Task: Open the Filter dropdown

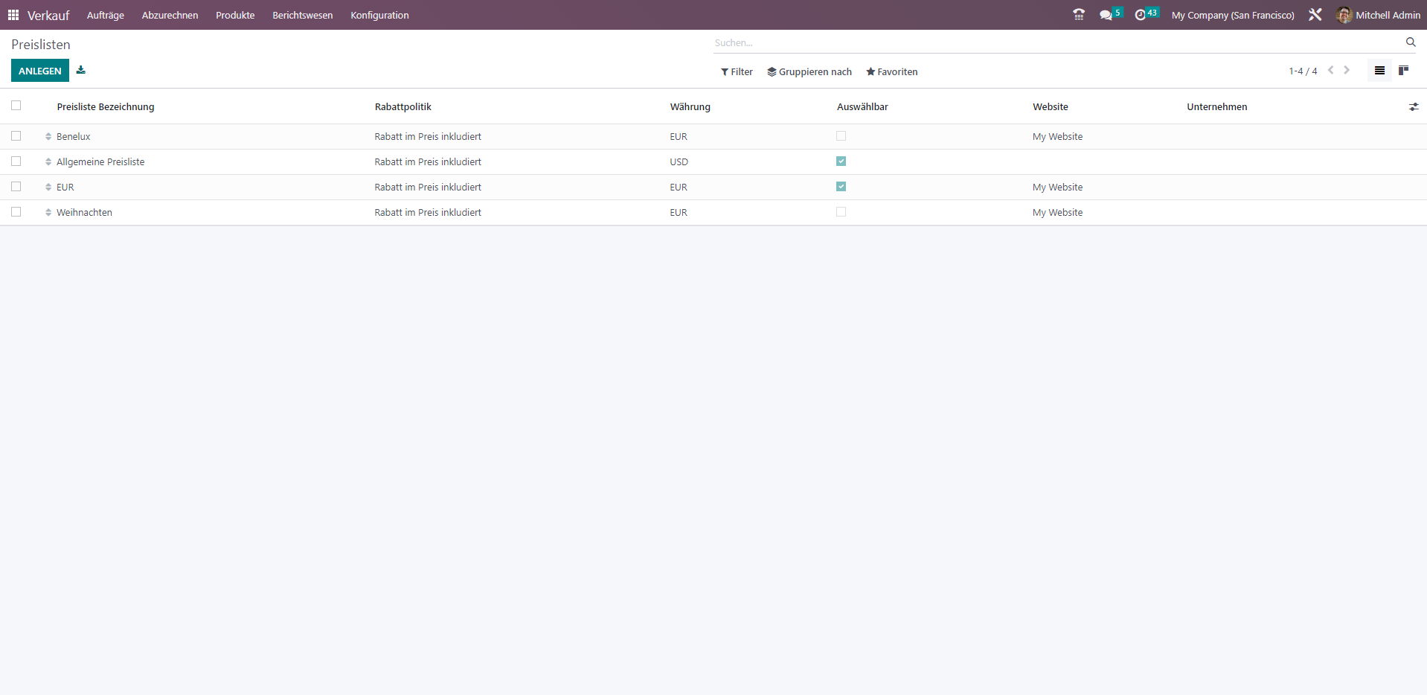Action: pos(737,72)
